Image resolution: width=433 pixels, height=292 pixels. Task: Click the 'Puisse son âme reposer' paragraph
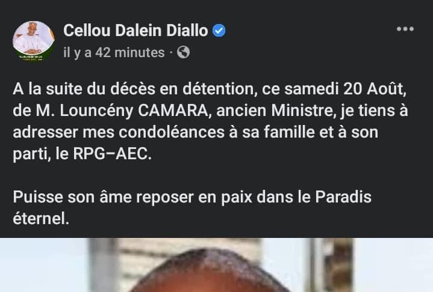pyautogui.click(x=192, y=208)
